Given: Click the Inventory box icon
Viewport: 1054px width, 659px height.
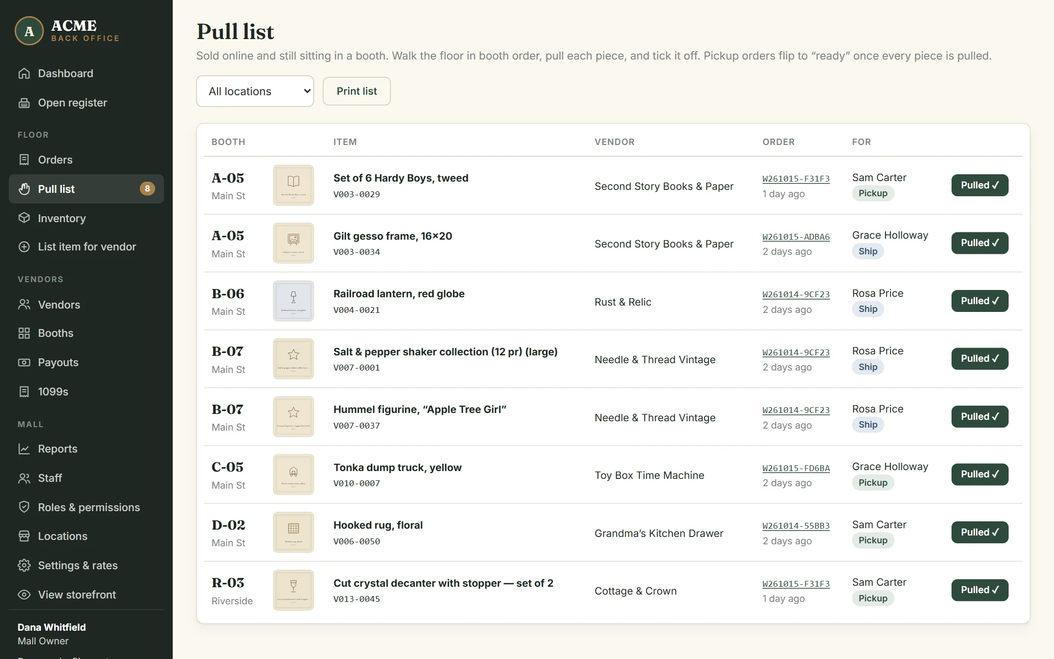Looking at the screenshot, I should [x=24, y=218].
